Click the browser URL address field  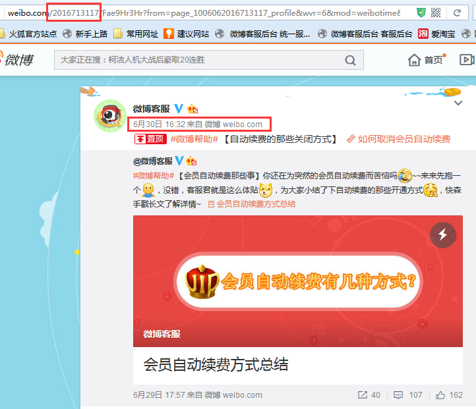pyautogui.click(x=204, y=13)
